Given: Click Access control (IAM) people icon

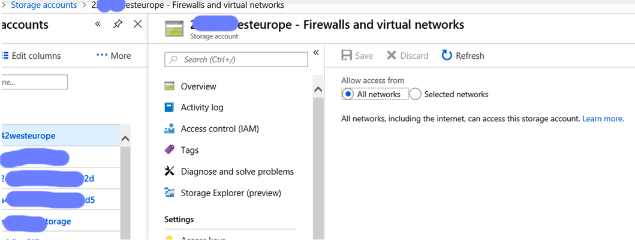Looking at the screenshot, I should tap(169, 129).
